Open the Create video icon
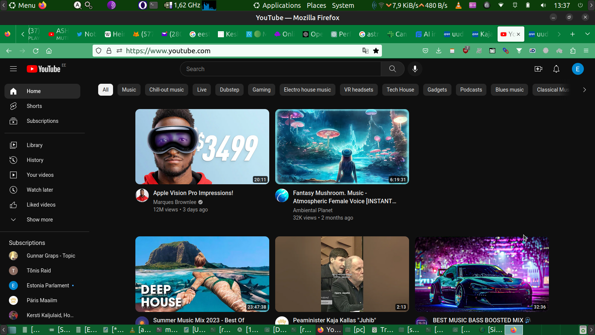The width and height of the screenshot is (595, 335). [x=538, y=69]
